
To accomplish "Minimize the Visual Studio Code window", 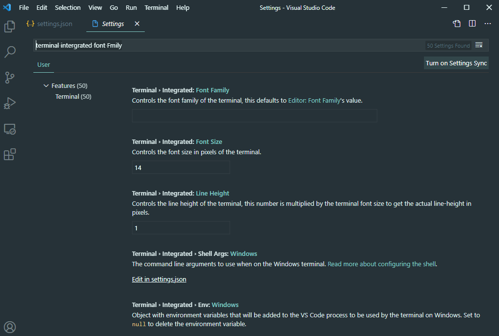I will pyautogui.click(x=444, y=7).
